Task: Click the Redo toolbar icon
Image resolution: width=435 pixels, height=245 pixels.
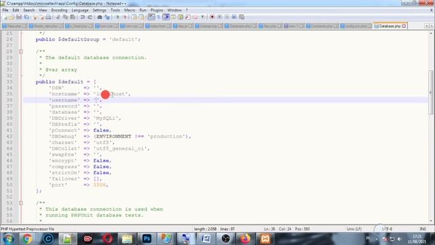Action: [x=90, y=17]
